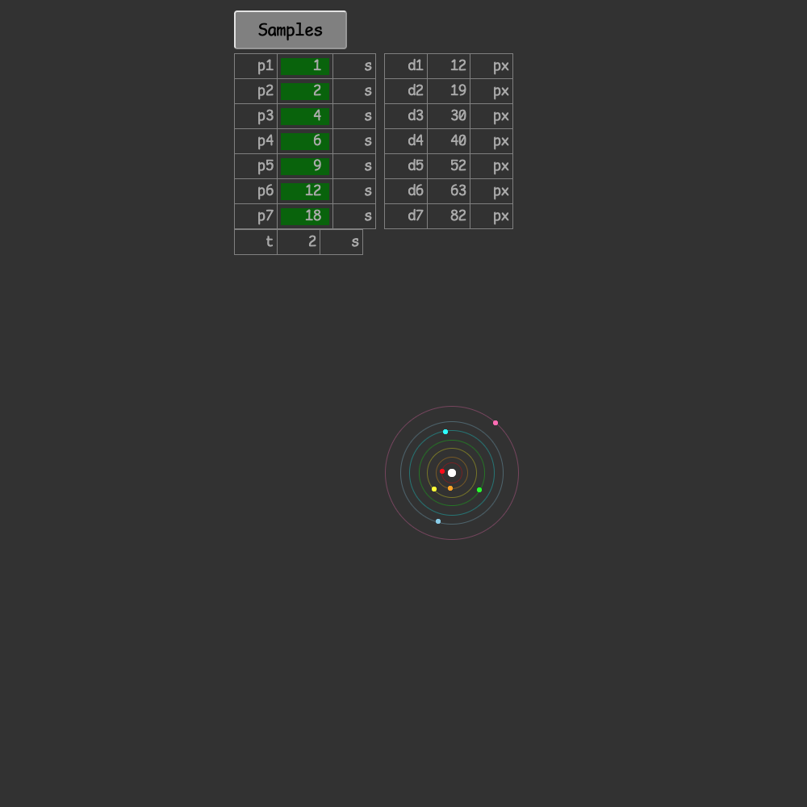The image size is (807, 807).
Task: Select the green planet right of center
Action: pyautogui.click(x=479, y=489)
